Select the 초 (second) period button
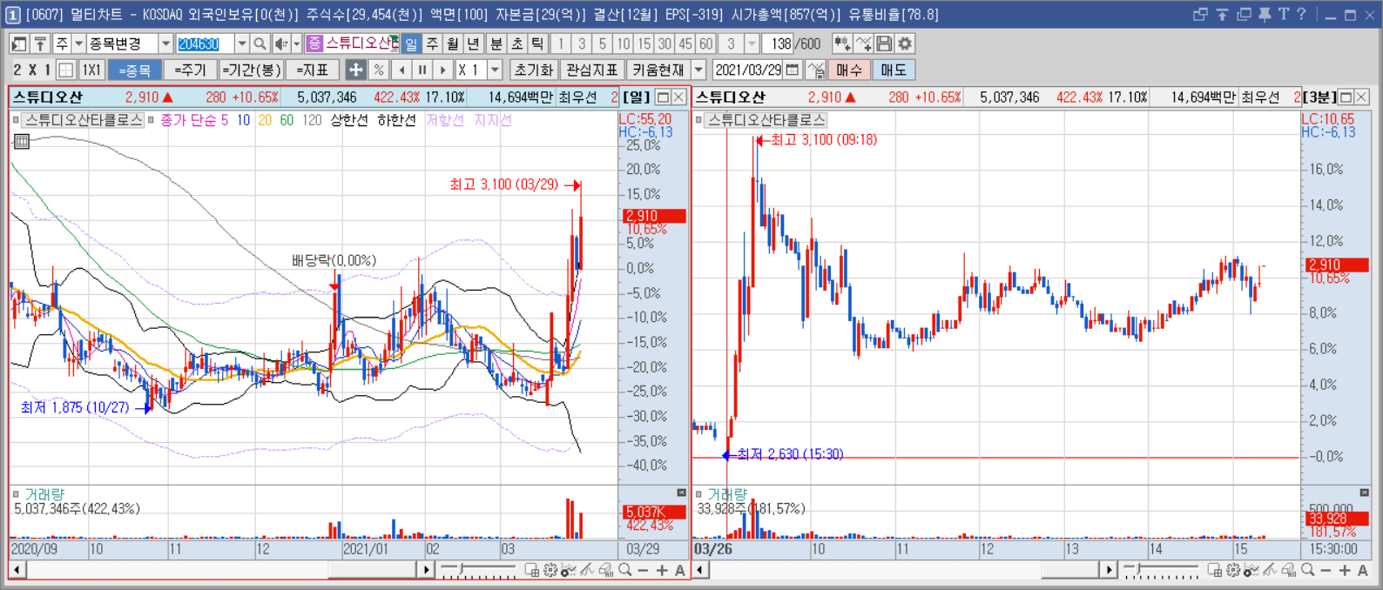This screenshot has height=590, width=1383. (516, 44)
